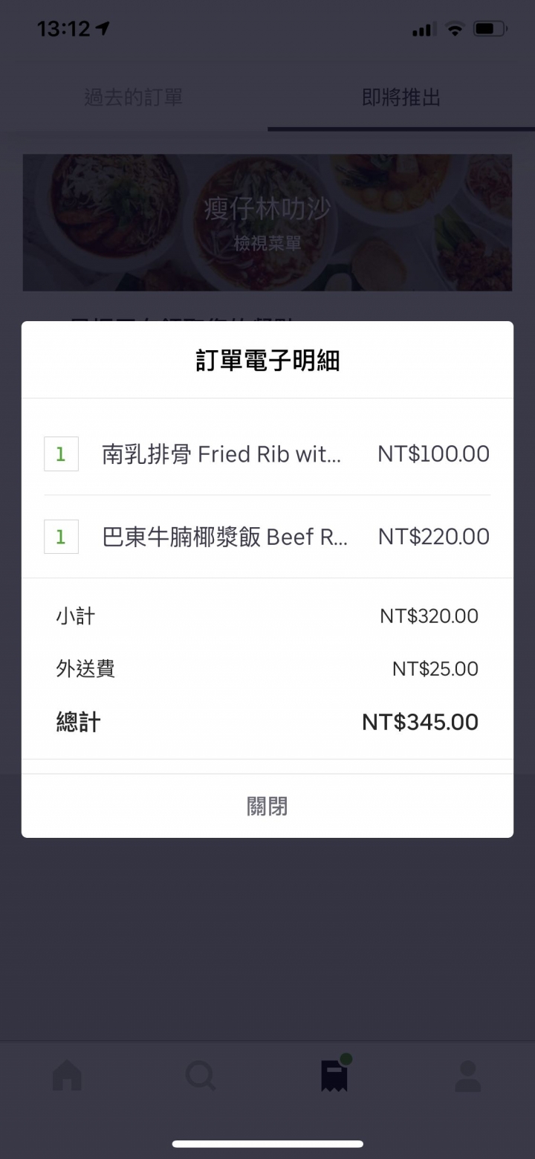The width and height of the screenshot is (535, 1159).
Task: Tap the location arrow in status bar
Action: point(103,29)
